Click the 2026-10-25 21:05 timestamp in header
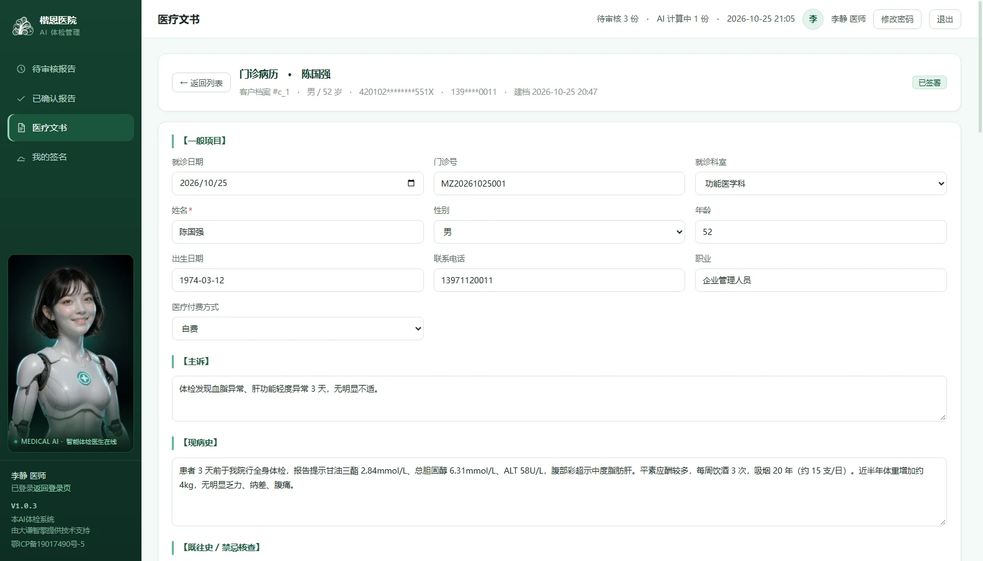 761,19
